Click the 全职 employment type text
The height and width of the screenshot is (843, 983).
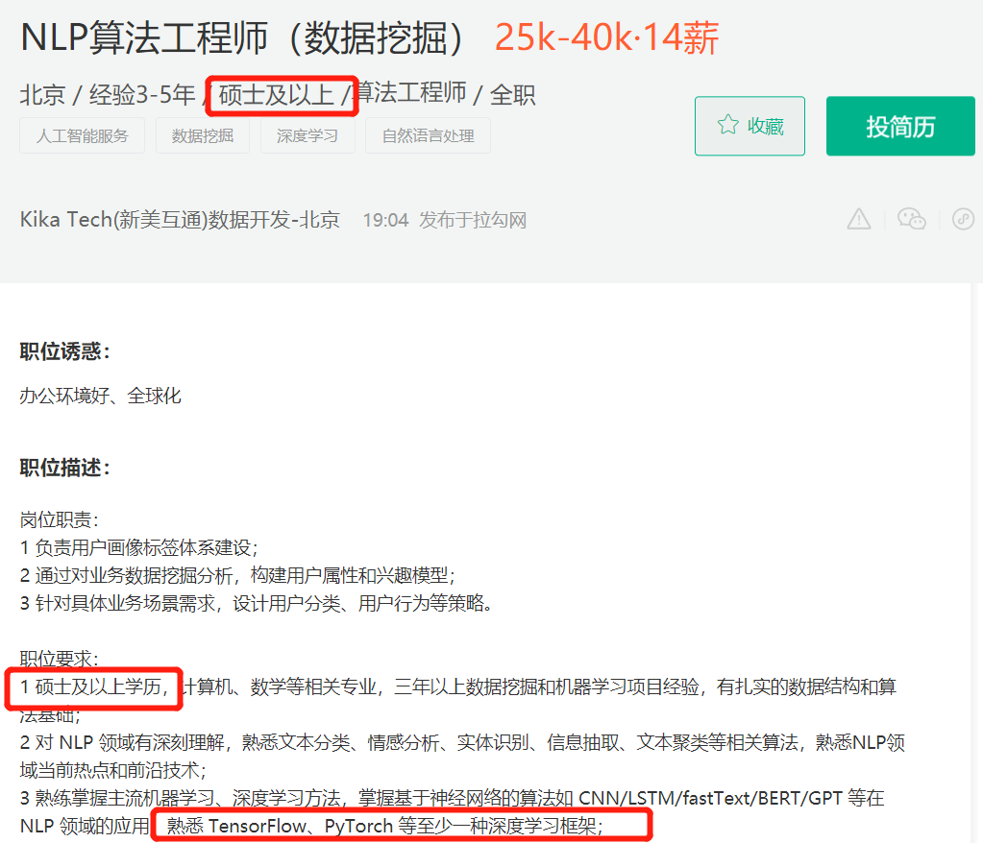(512, 95)
